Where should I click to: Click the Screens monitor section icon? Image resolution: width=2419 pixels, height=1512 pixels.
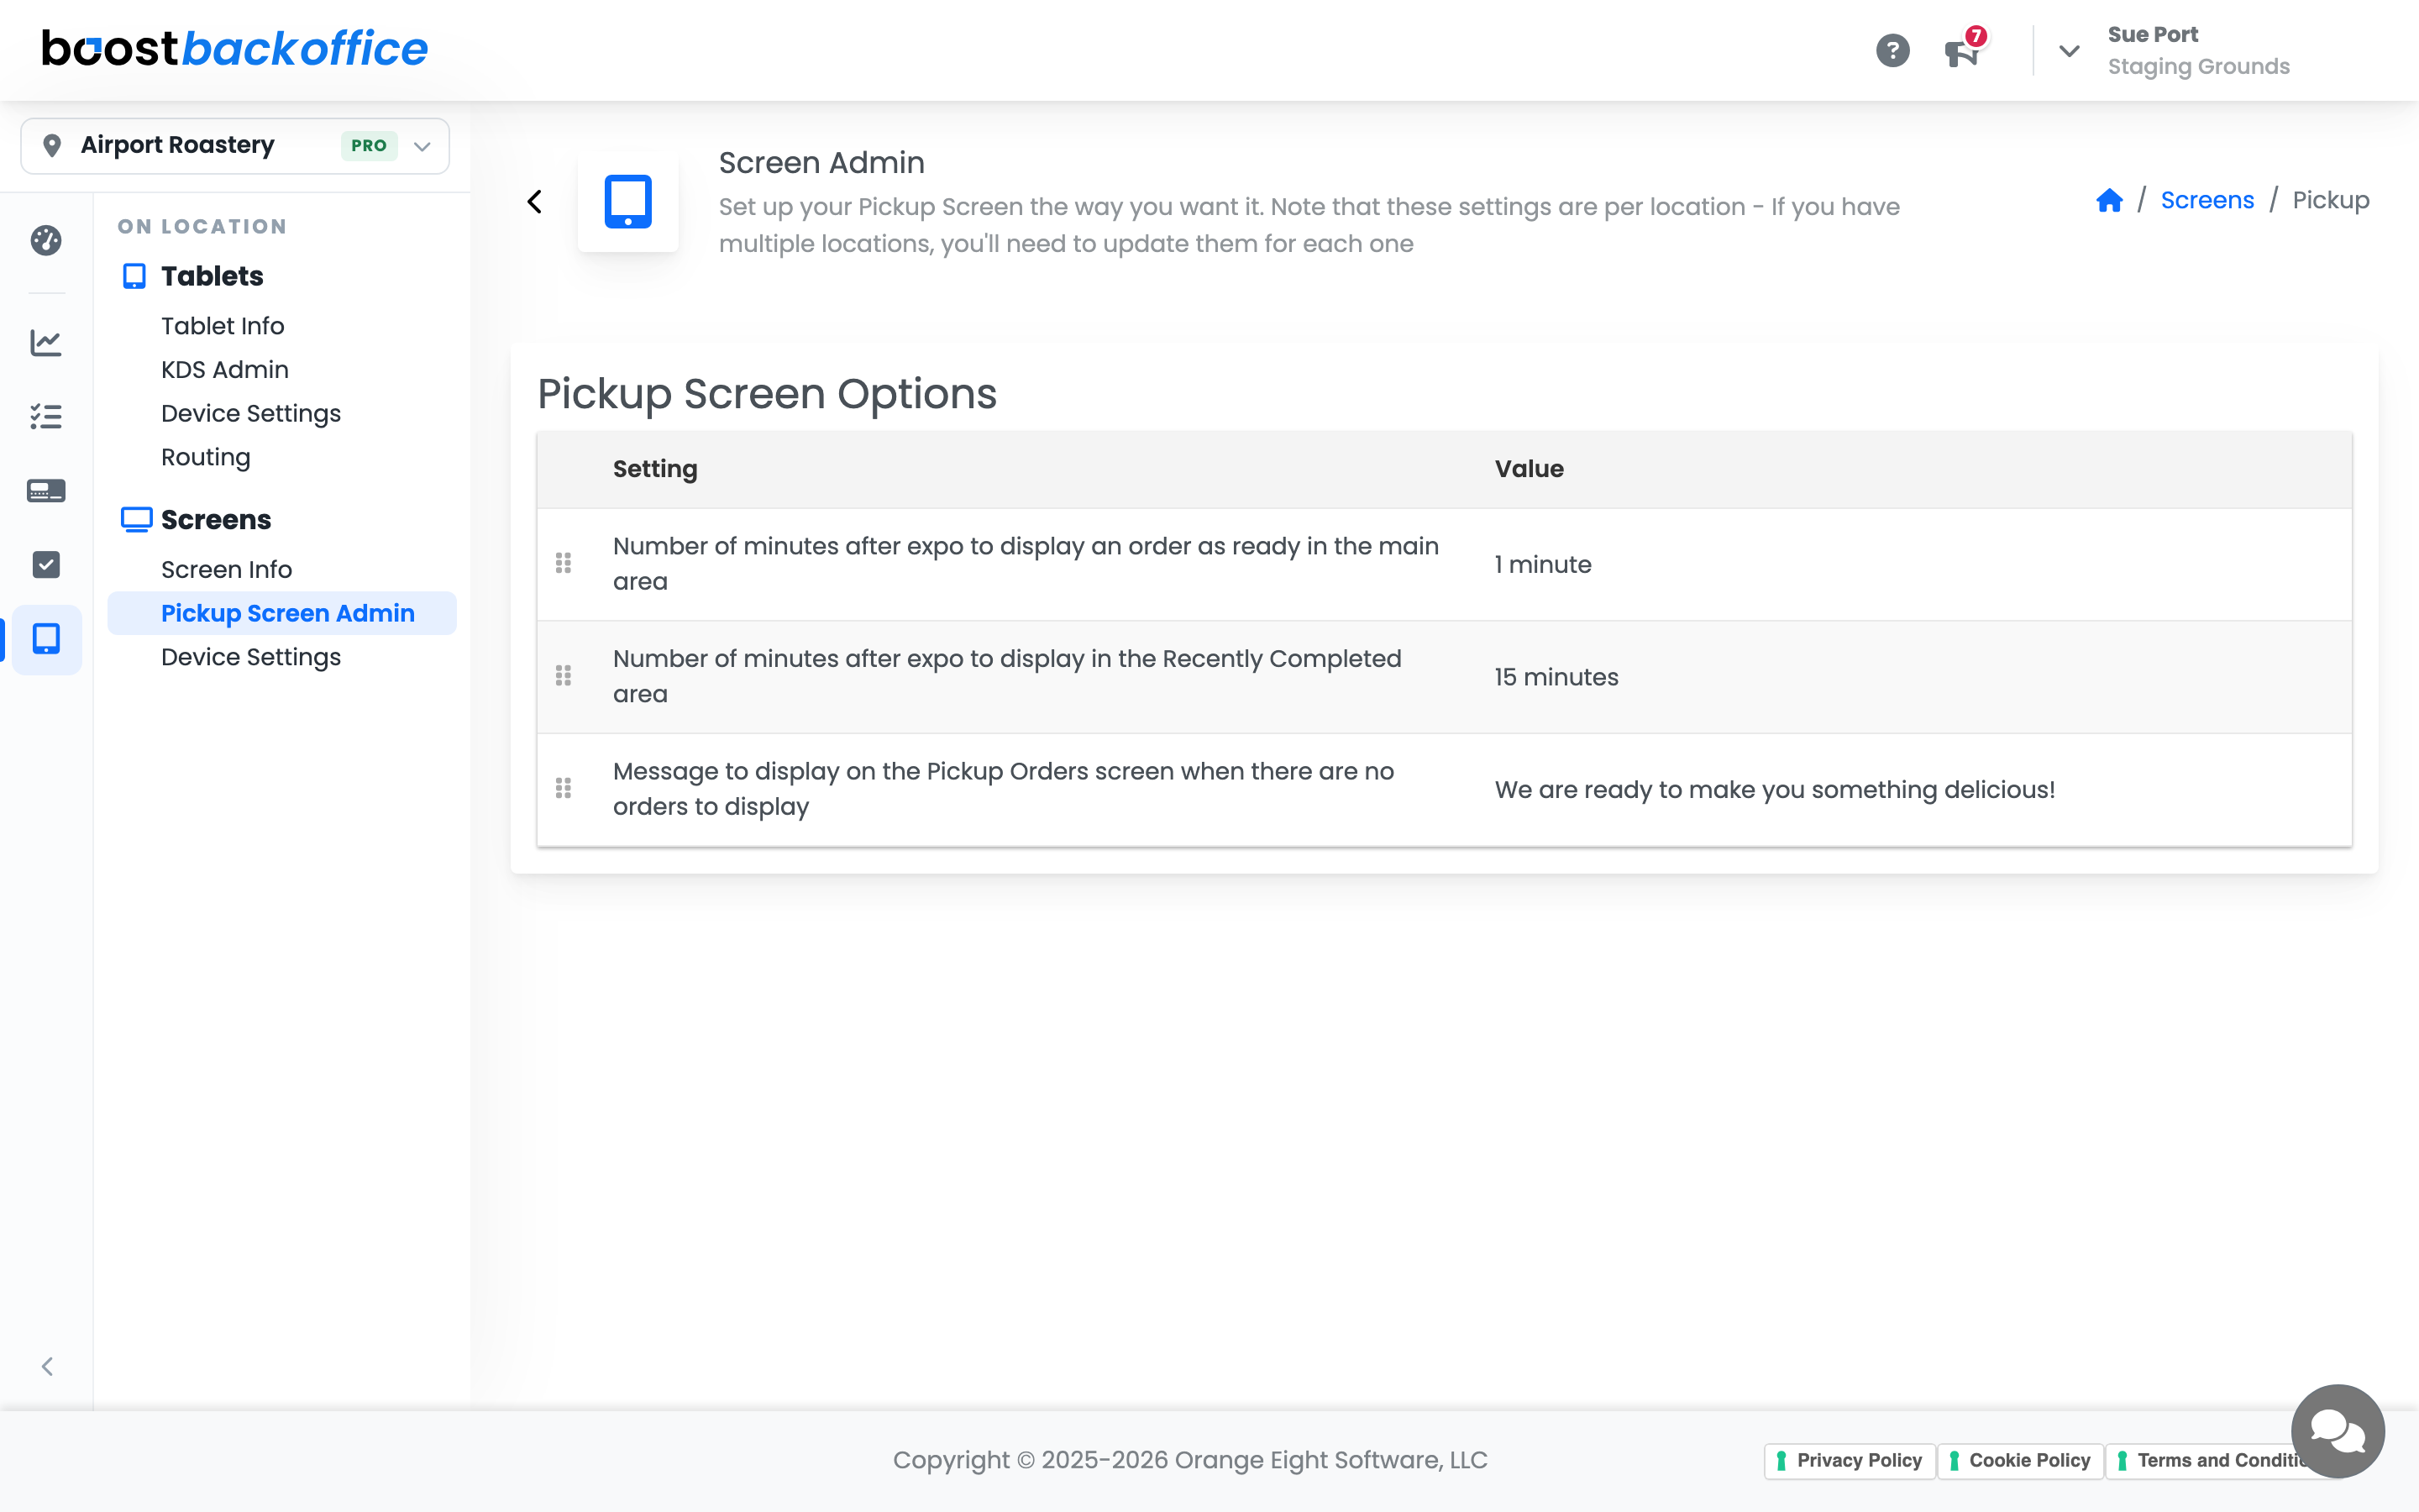pyautogui.click(x=136, y=519)
